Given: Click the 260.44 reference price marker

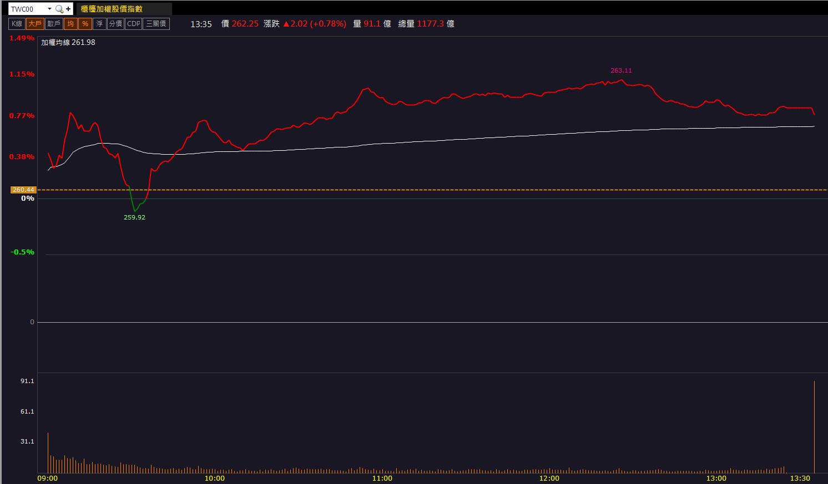Looking at the screenshot, I should (23, 190).
